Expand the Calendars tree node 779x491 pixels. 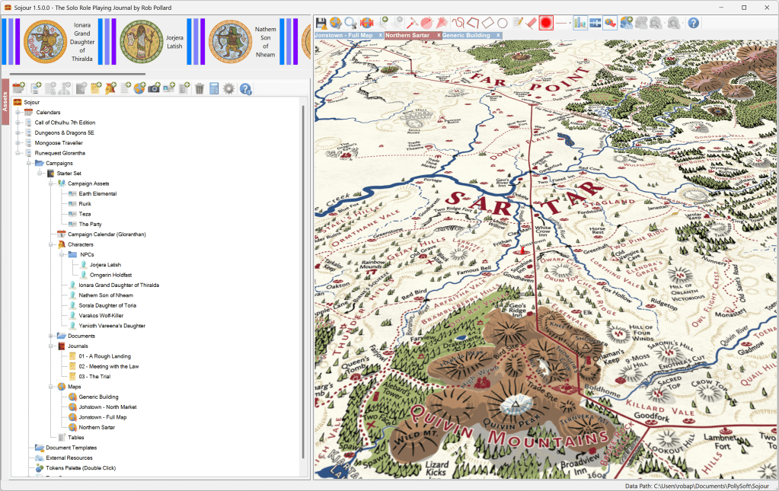tap(17, 113)
